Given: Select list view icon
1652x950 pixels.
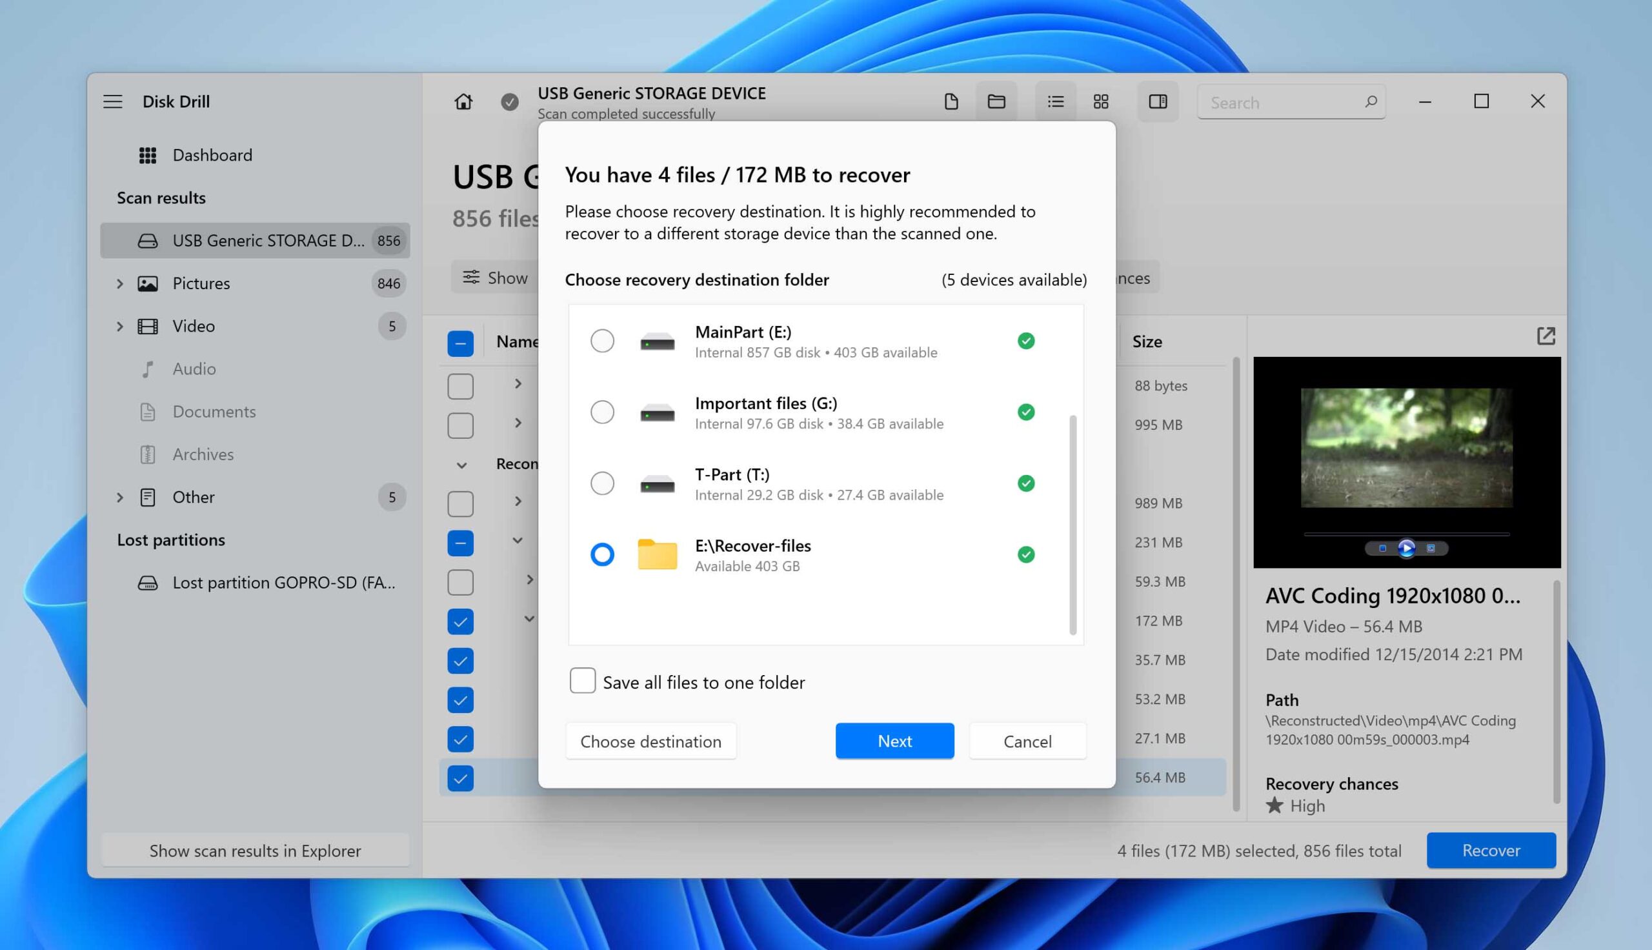Looking at the screenshot, I should pos(1055,101).
